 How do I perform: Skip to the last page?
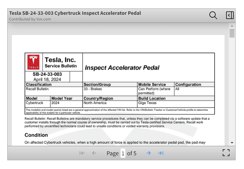tap(161, 153)
